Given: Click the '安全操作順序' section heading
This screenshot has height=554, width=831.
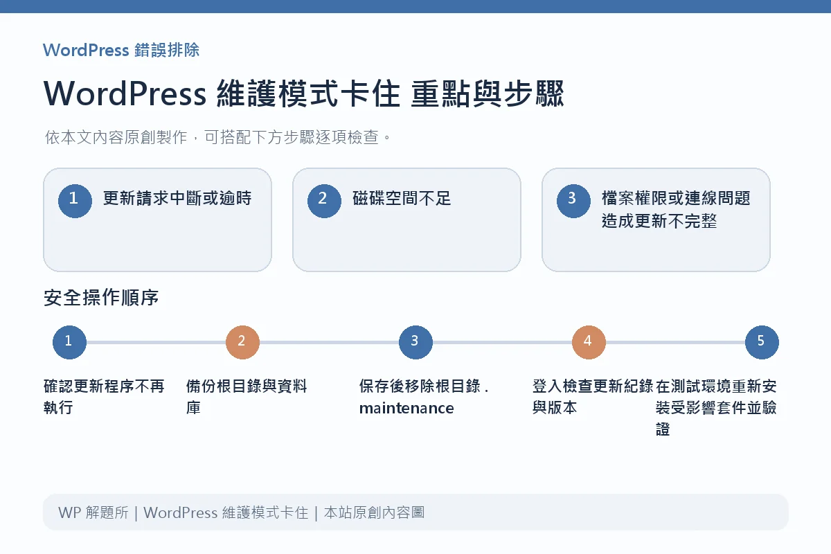Looking at the screenshot, I should tap(101, 298).
